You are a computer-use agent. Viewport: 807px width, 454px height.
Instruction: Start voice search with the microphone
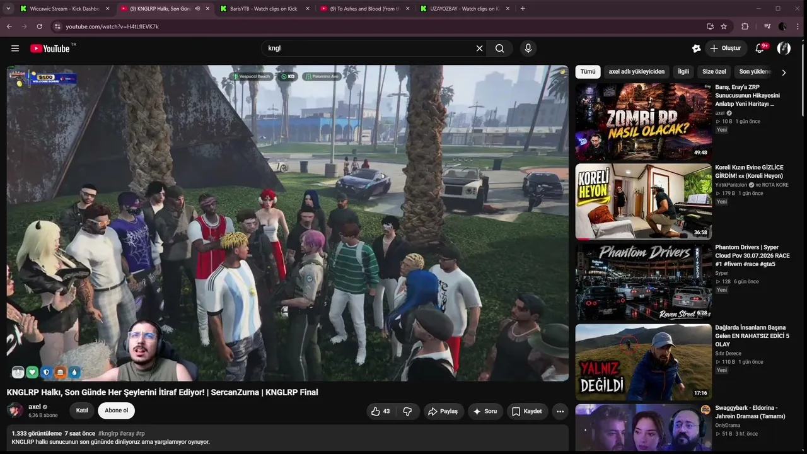coord(528,49)
